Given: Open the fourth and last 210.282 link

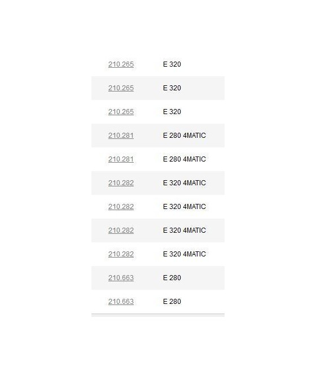Looking at the screenshot, I should pyautogui.click(x=121, y=254).
